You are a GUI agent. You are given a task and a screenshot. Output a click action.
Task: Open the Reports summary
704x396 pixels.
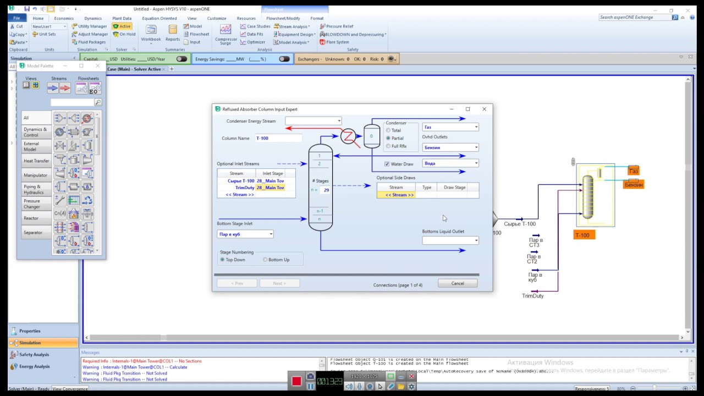pos(173,33)
